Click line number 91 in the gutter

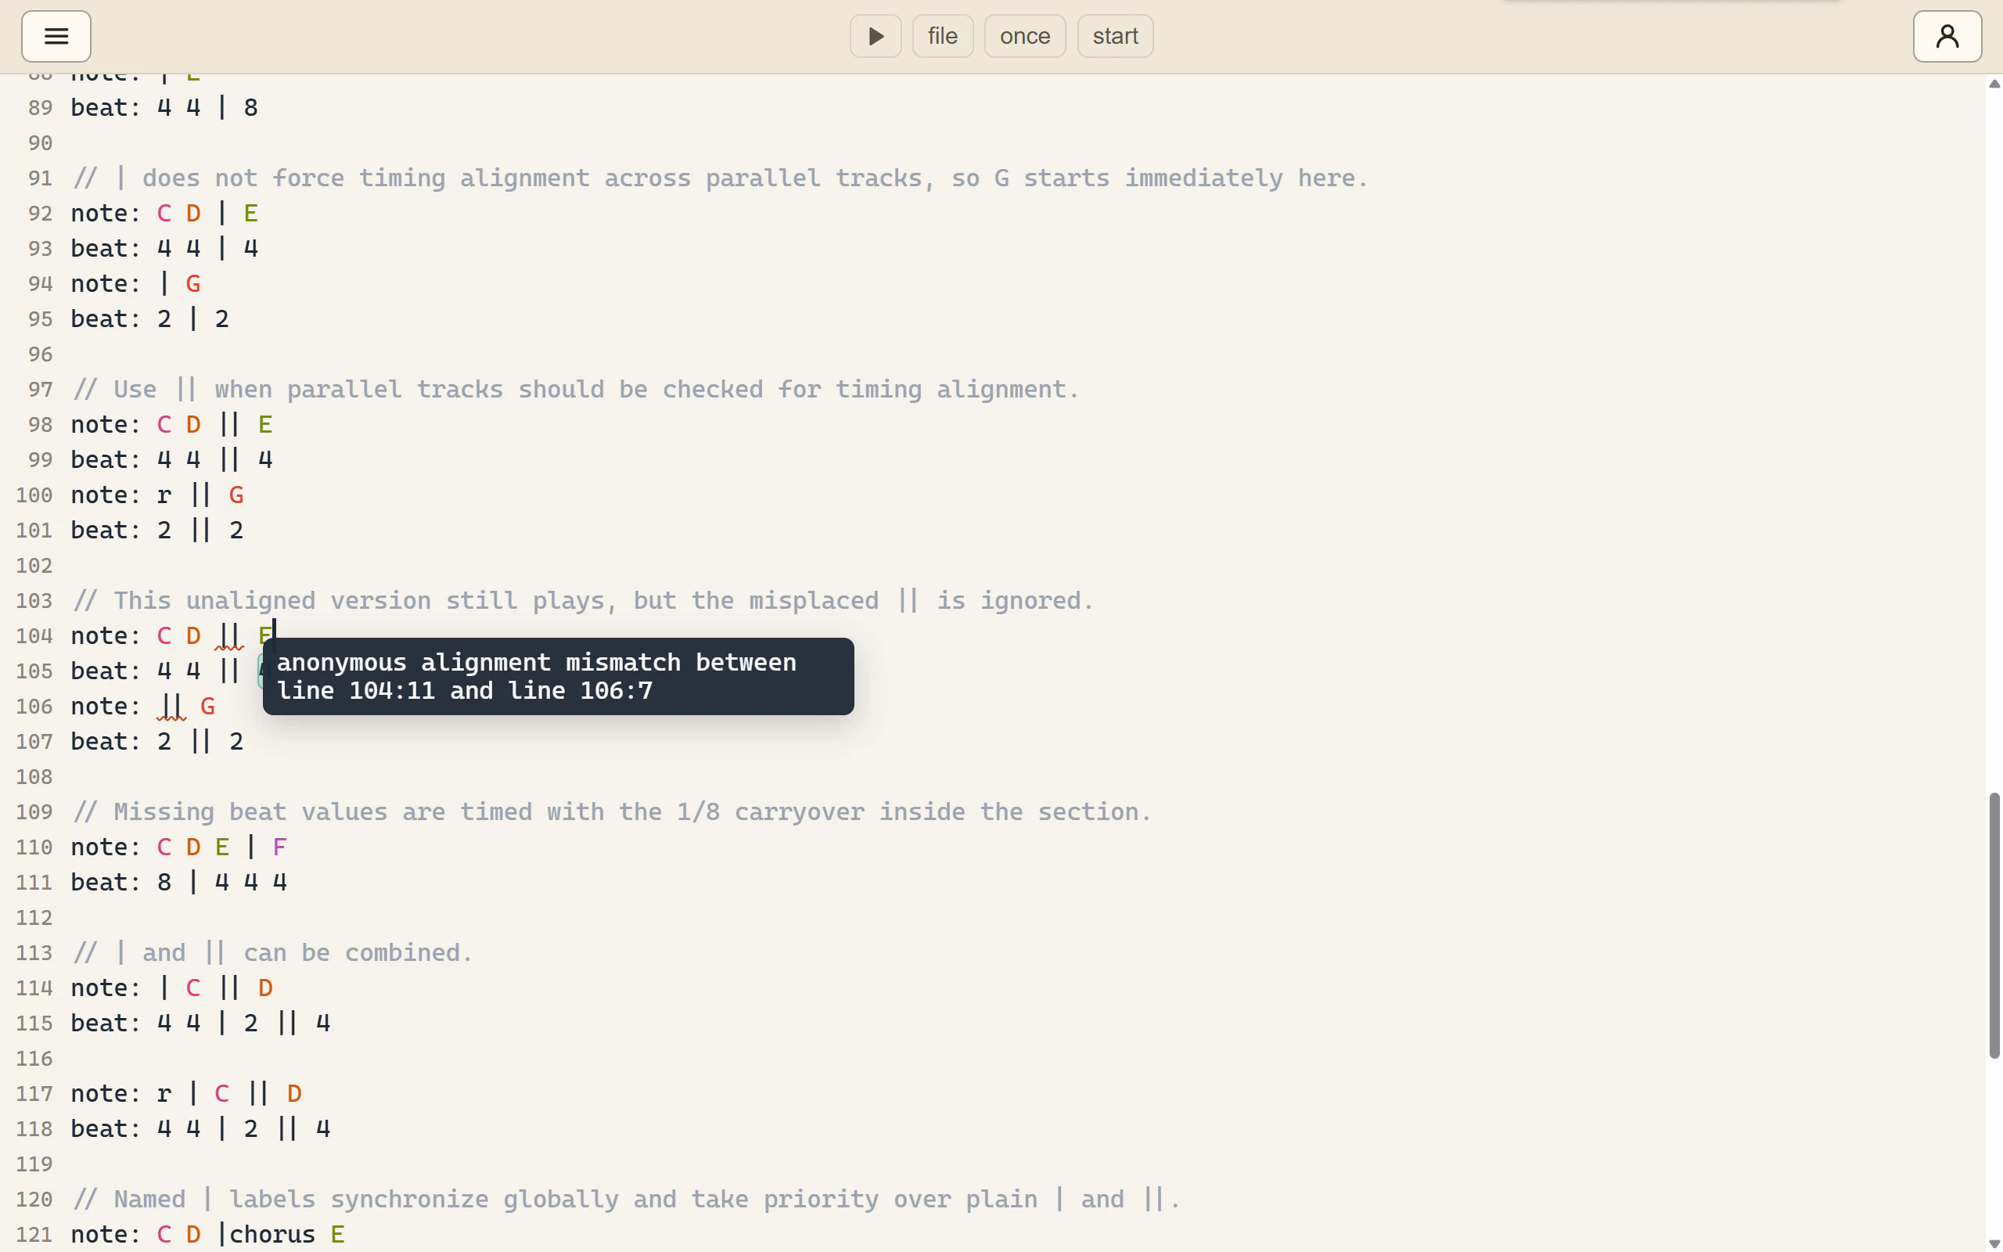(40, 178)
